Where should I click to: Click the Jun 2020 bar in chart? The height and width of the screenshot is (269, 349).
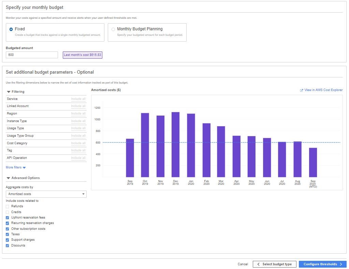pyautogui.click(x=267, y=158)
